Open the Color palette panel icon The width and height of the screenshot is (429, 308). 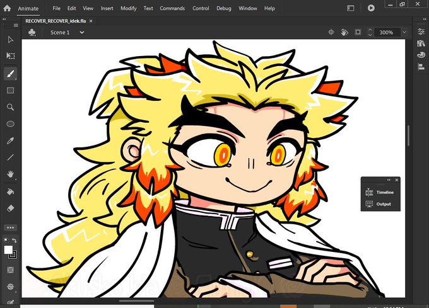tap(421, 55)
